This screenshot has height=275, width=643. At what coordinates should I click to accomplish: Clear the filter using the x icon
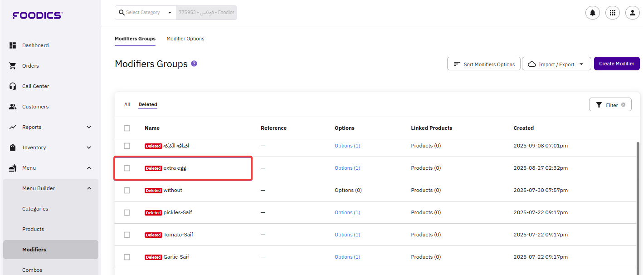coord(623,105)
